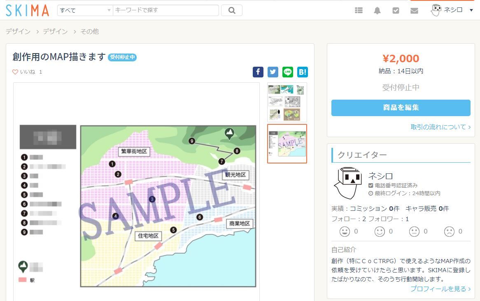The height and width of the screenshot is (301, 480).
Task: Click the bookmarks checkmark icon in the header
Action: [x=396, y=10]
